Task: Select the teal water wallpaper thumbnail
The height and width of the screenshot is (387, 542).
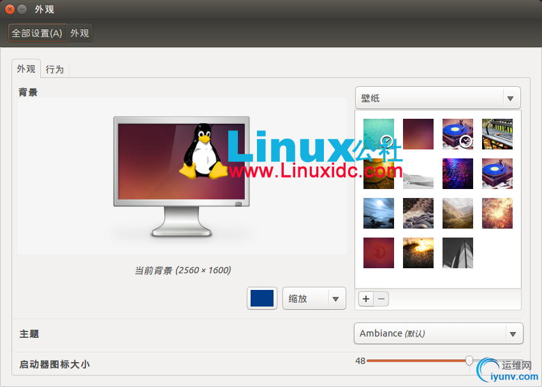Action: (379, 134)
